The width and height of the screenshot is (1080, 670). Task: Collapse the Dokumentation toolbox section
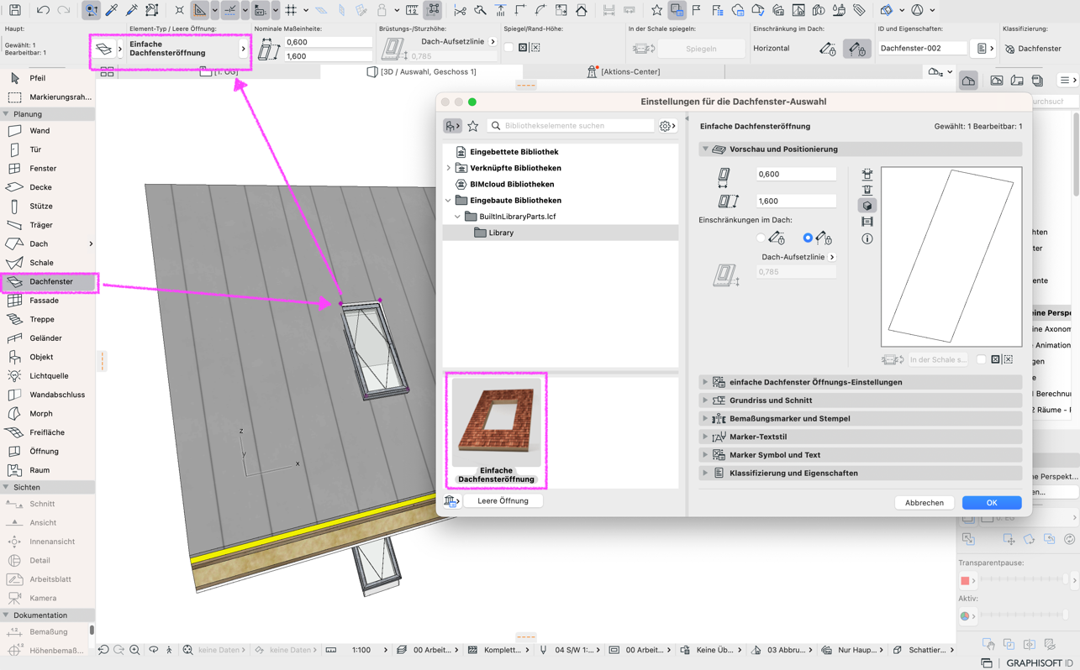[6, 615]
